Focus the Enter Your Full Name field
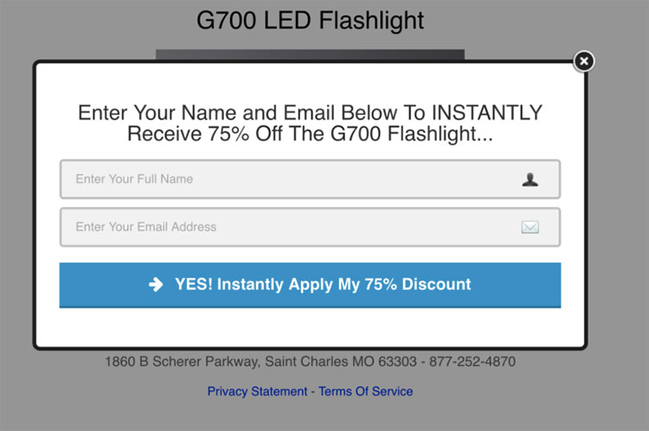The image size is (649, 431). [x=286, y=179]
